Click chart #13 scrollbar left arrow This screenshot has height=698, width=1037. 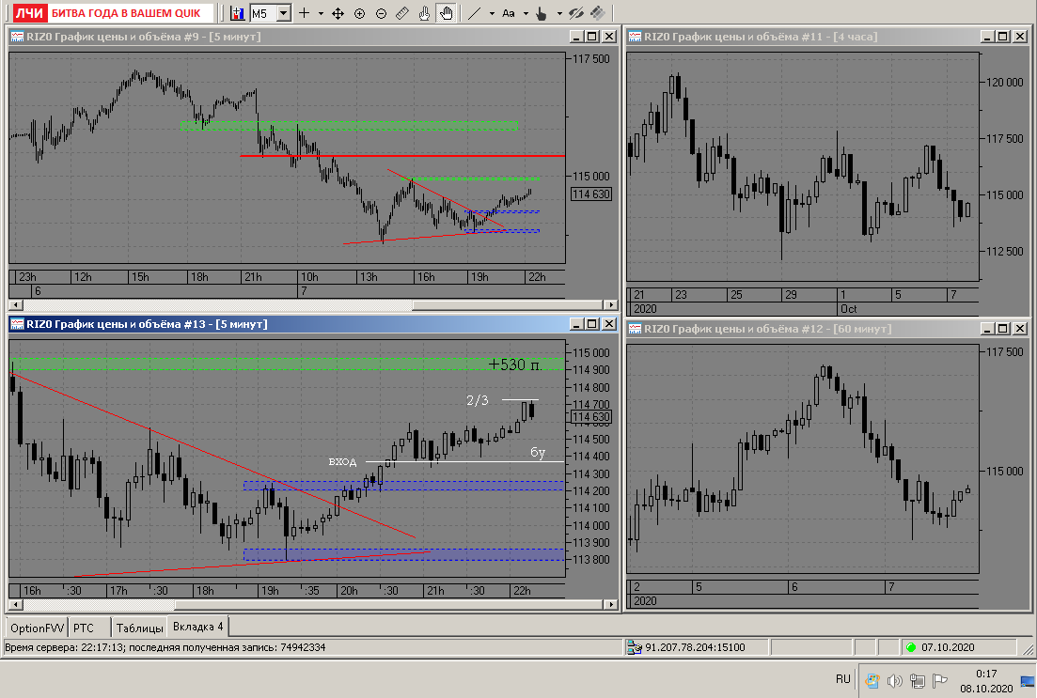pyautogui.click(x=15, y=605)
